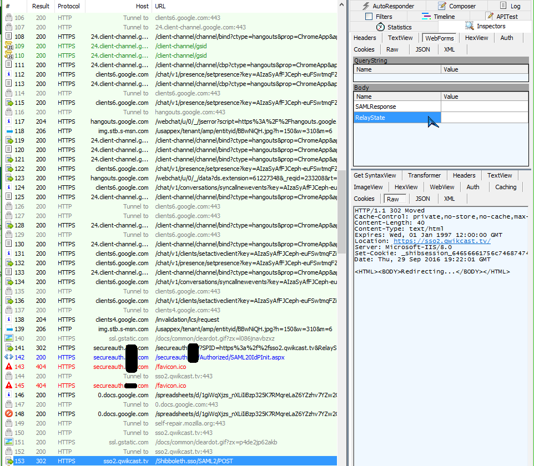Click the info icon on session 138
This screenshot has height=466, width=534.
tap(9, 320)
